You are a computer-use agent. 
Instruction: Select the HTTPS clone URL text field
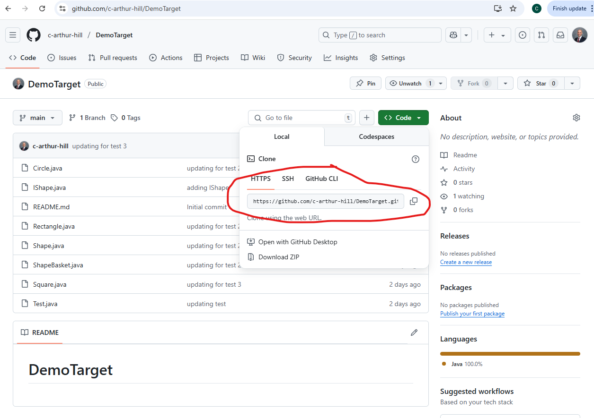pyautogui.click(x=326, y=201)
